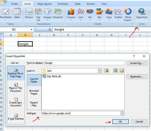Select Place in This Document link type
The height and width of the screenshot is (131, 151).
(16, 88)
